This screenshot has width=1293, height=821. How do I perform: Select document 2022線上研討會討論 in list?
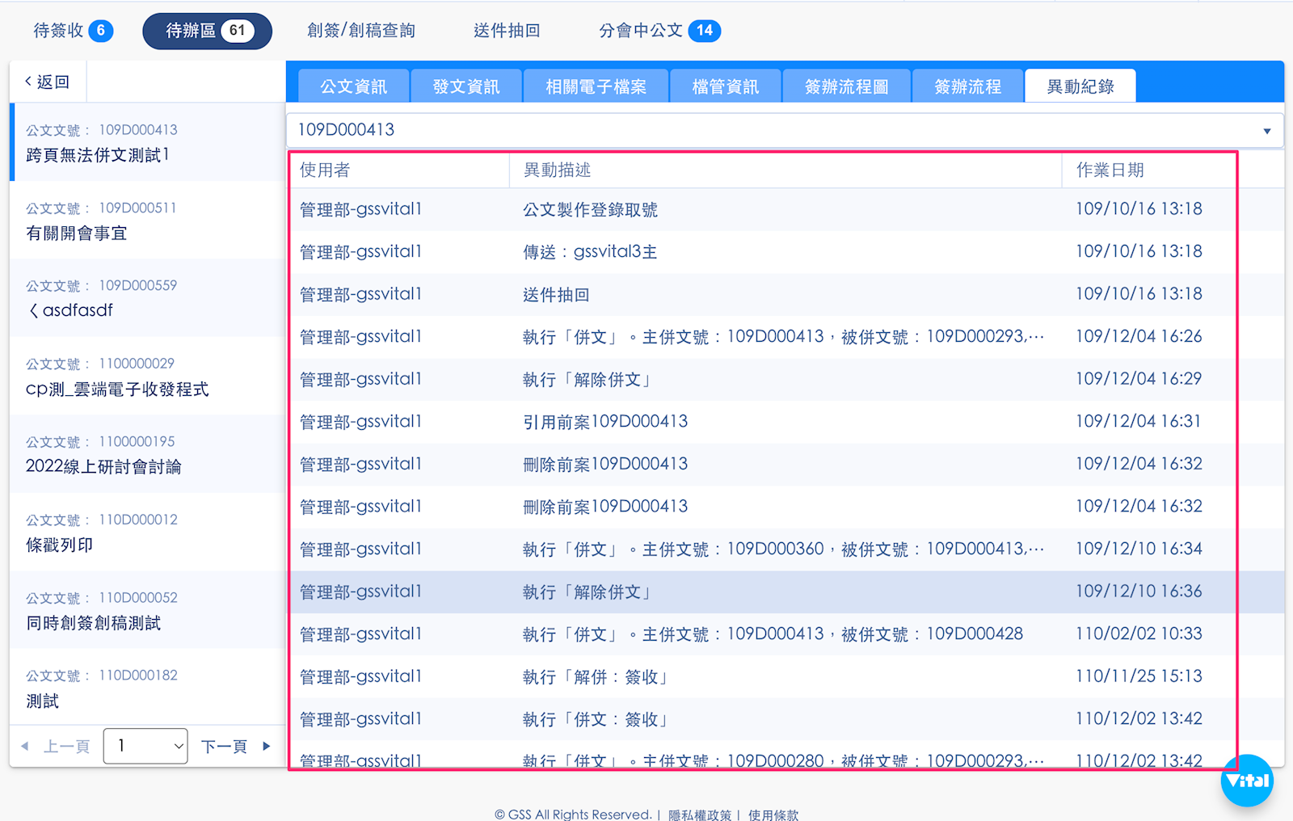click(103, 467)
